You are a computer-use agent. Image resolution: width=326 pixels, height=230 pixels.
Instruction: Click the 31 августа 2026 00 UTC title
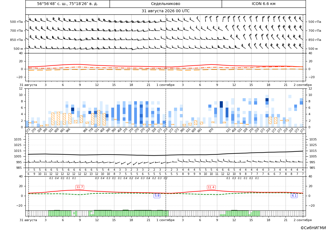(x=166, y=11)
